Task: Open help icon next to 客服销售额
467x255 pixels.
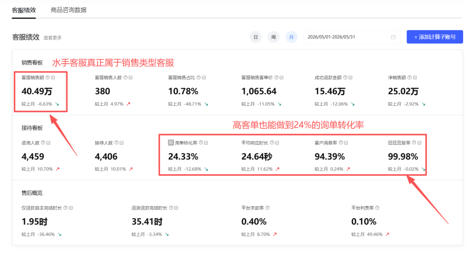Action: point(48,77)
